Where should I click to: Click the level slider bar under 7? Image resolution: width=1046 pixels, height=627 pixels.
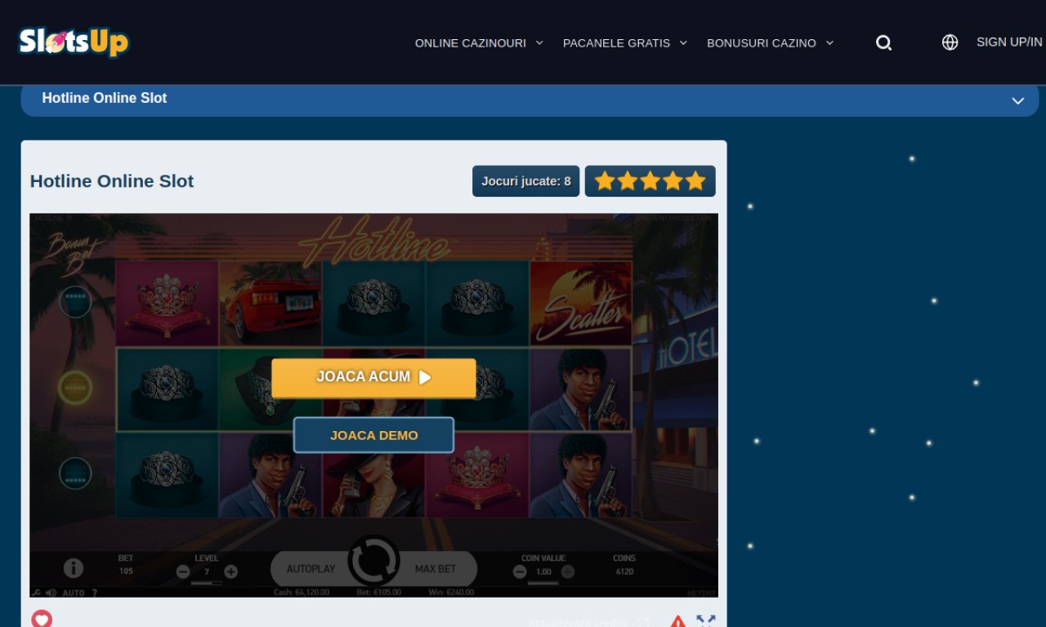tap(207, 583)
